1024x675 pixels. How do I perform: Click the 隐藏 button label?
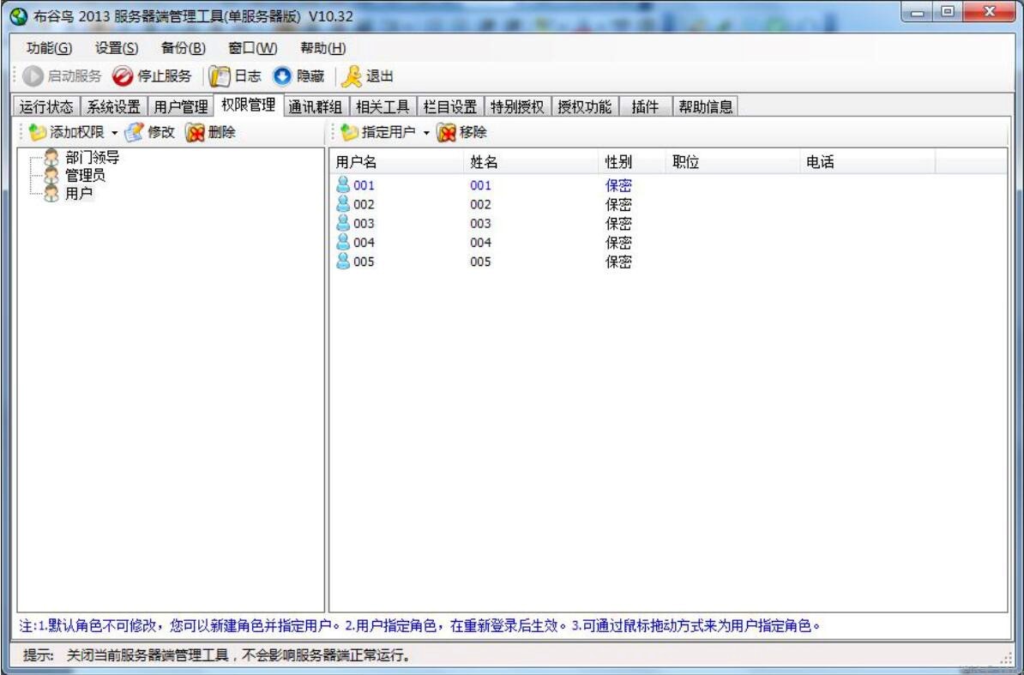(x=310, y=76)
